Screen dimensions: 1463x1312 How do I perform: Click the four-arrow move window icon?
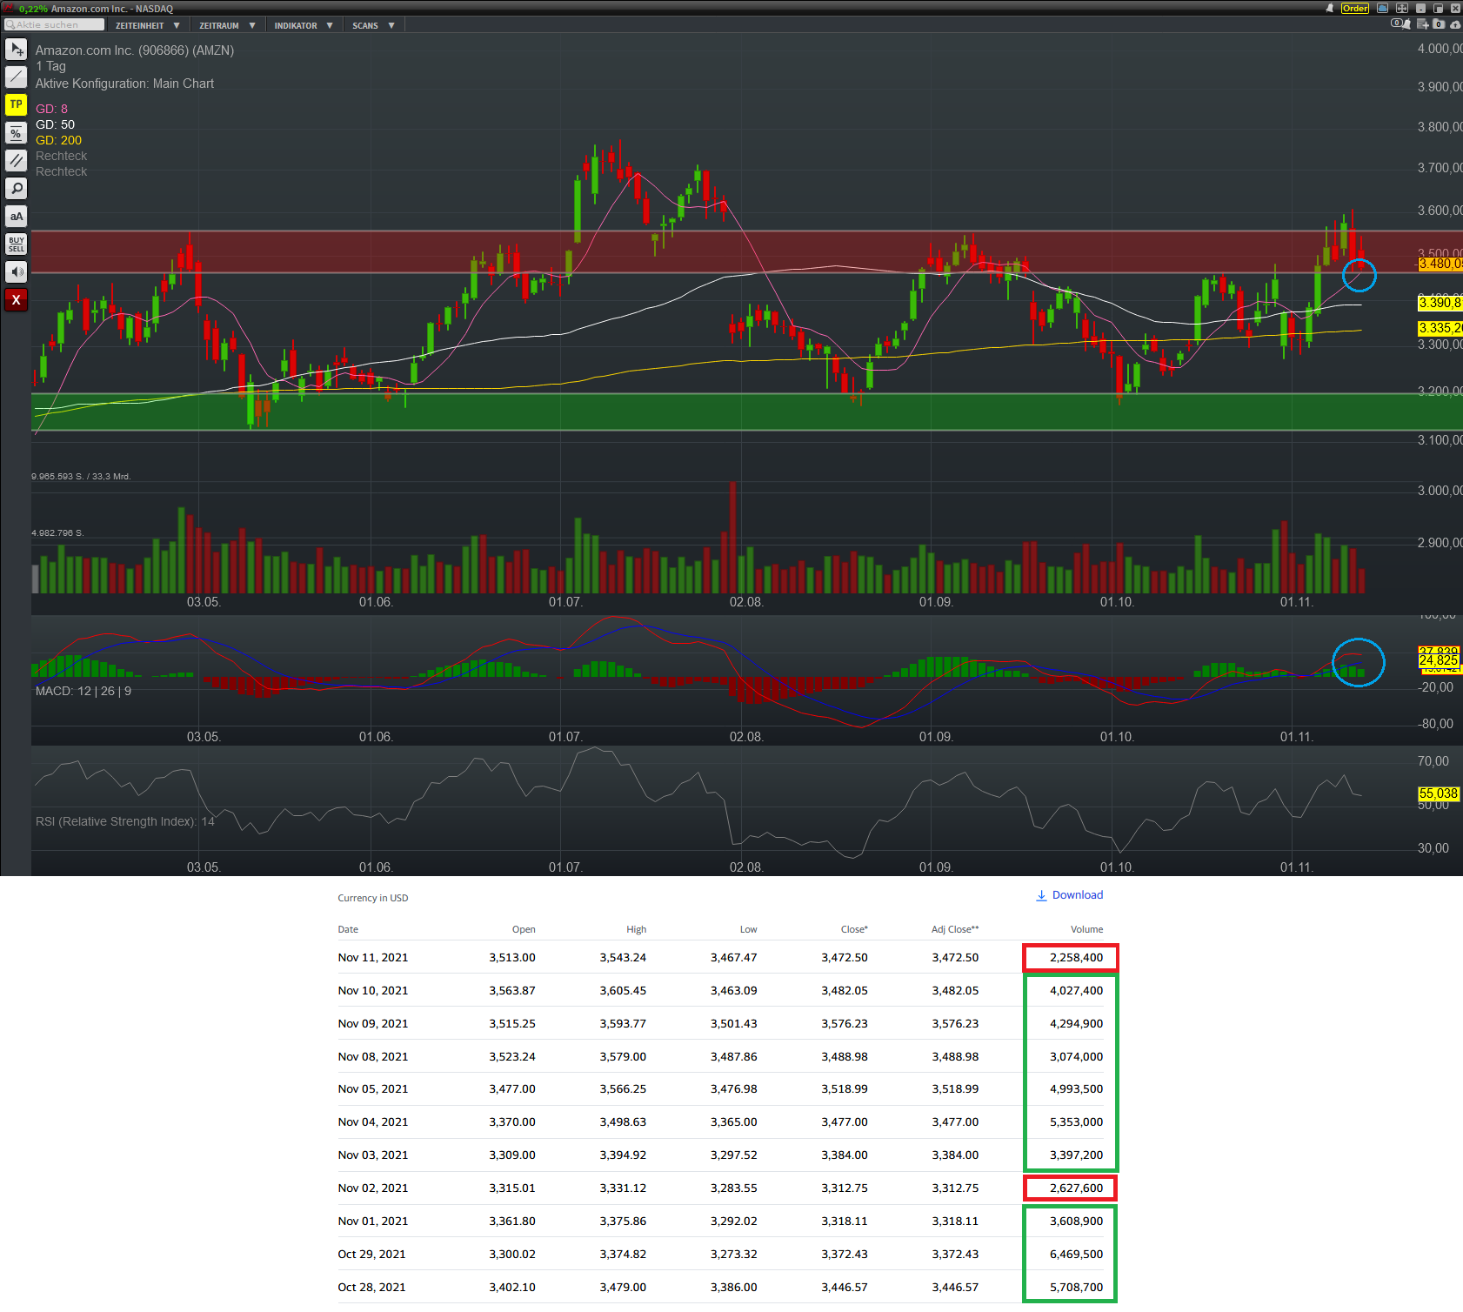pyautogui.click(x=1402, y=8)
